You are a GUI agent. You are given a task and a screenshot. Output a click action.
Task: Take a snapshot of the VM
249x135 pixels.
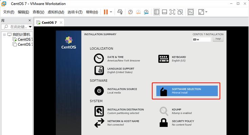130,12
